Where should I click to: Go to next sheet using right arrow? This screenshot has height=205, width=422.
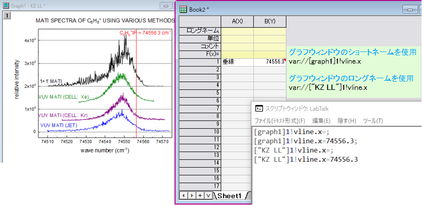[x=191, y=196]
